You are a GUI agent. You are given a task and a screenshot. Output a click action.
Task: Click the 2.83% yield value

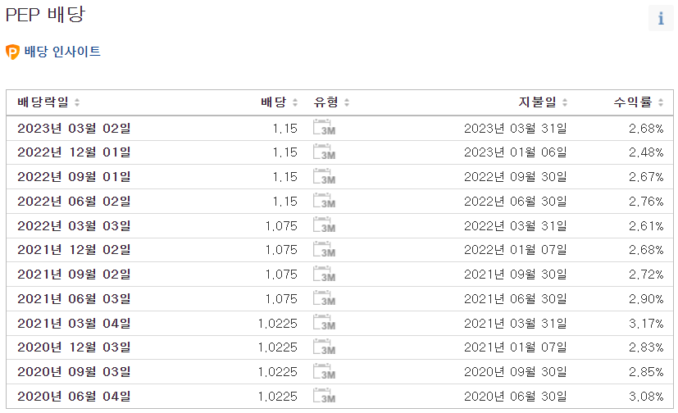coord(646,347)
